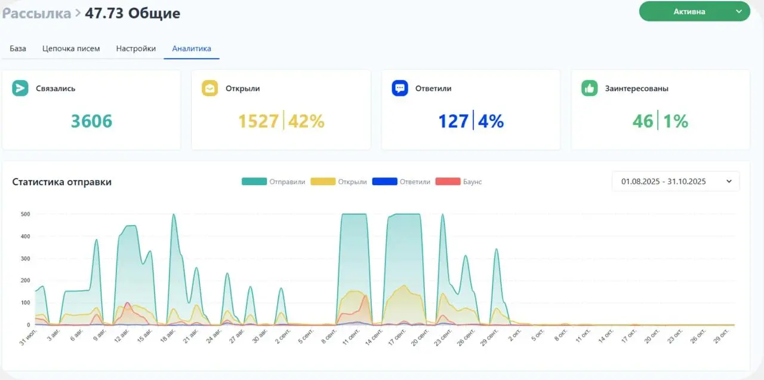Go to the Настройки tab

[x=135, y=48]
